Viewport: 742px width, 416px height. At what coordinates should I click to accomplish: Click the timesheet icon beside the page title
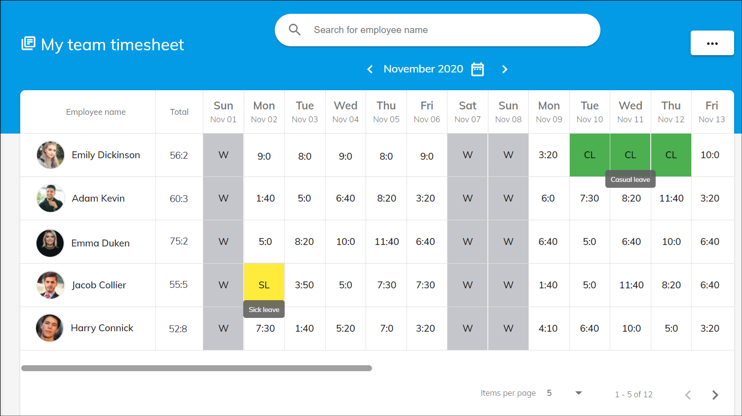click(29, 43)
